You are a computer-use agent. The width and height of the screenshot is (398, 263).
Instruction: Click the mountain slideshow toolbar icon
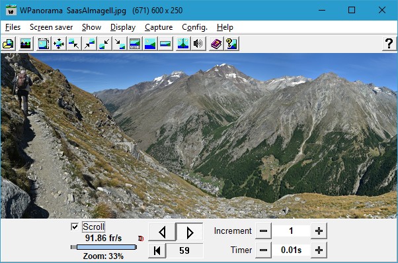pyautogui.click(x=26, y=44)
